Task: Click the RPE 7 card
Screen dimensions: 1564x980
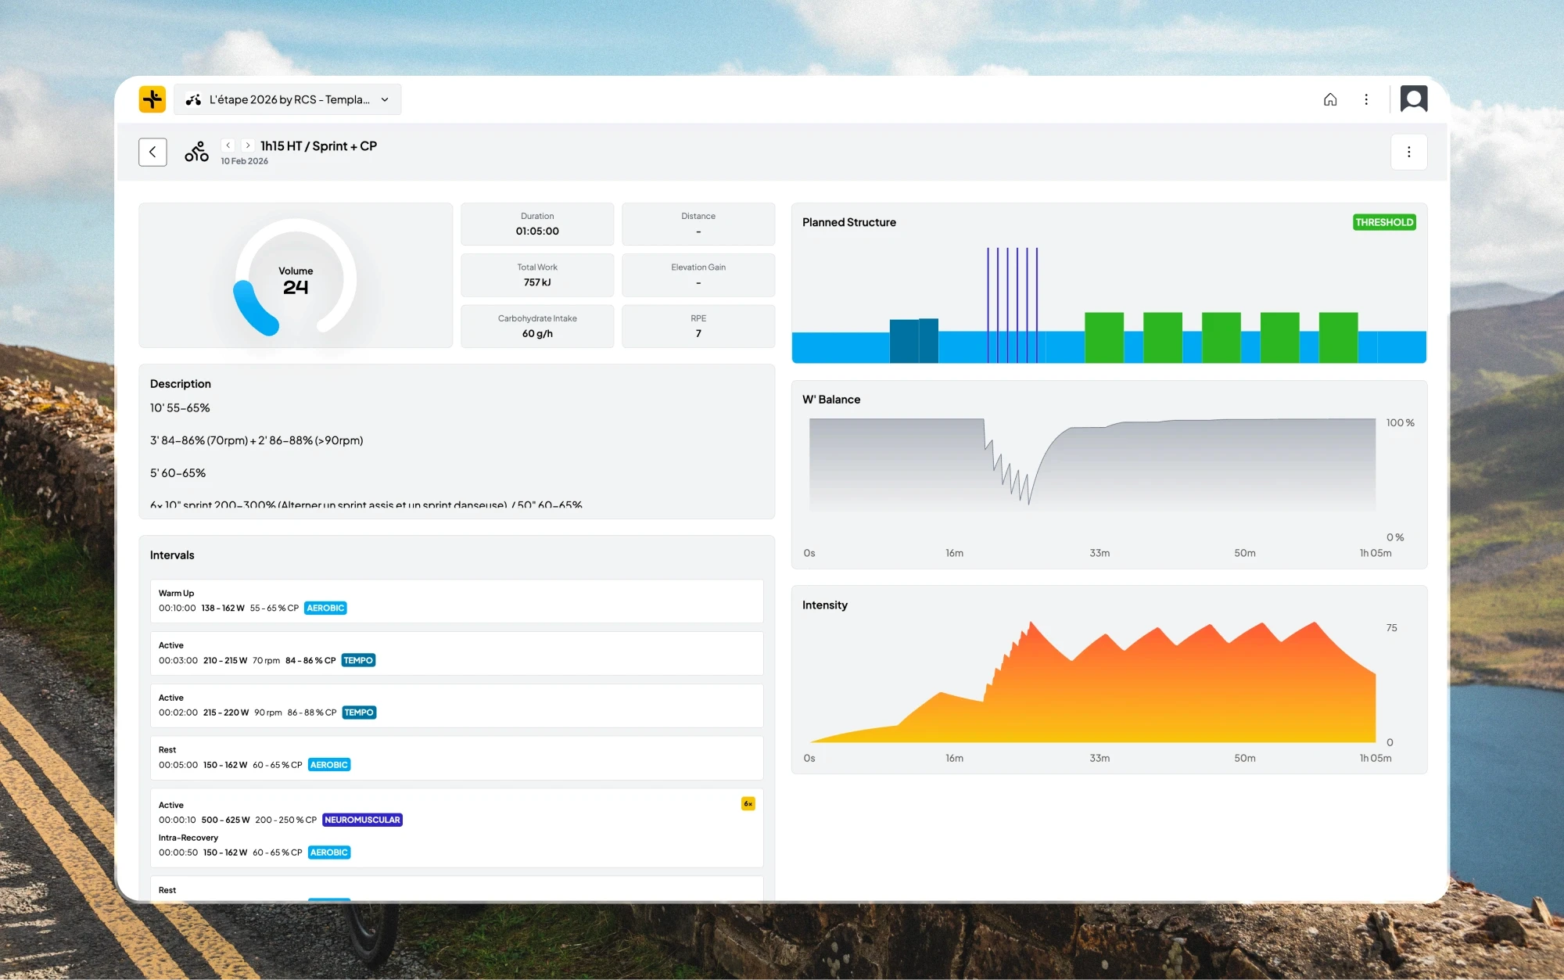Action: [x=698, y=326]
